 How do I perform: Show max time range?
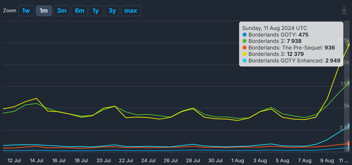(131, 11)
